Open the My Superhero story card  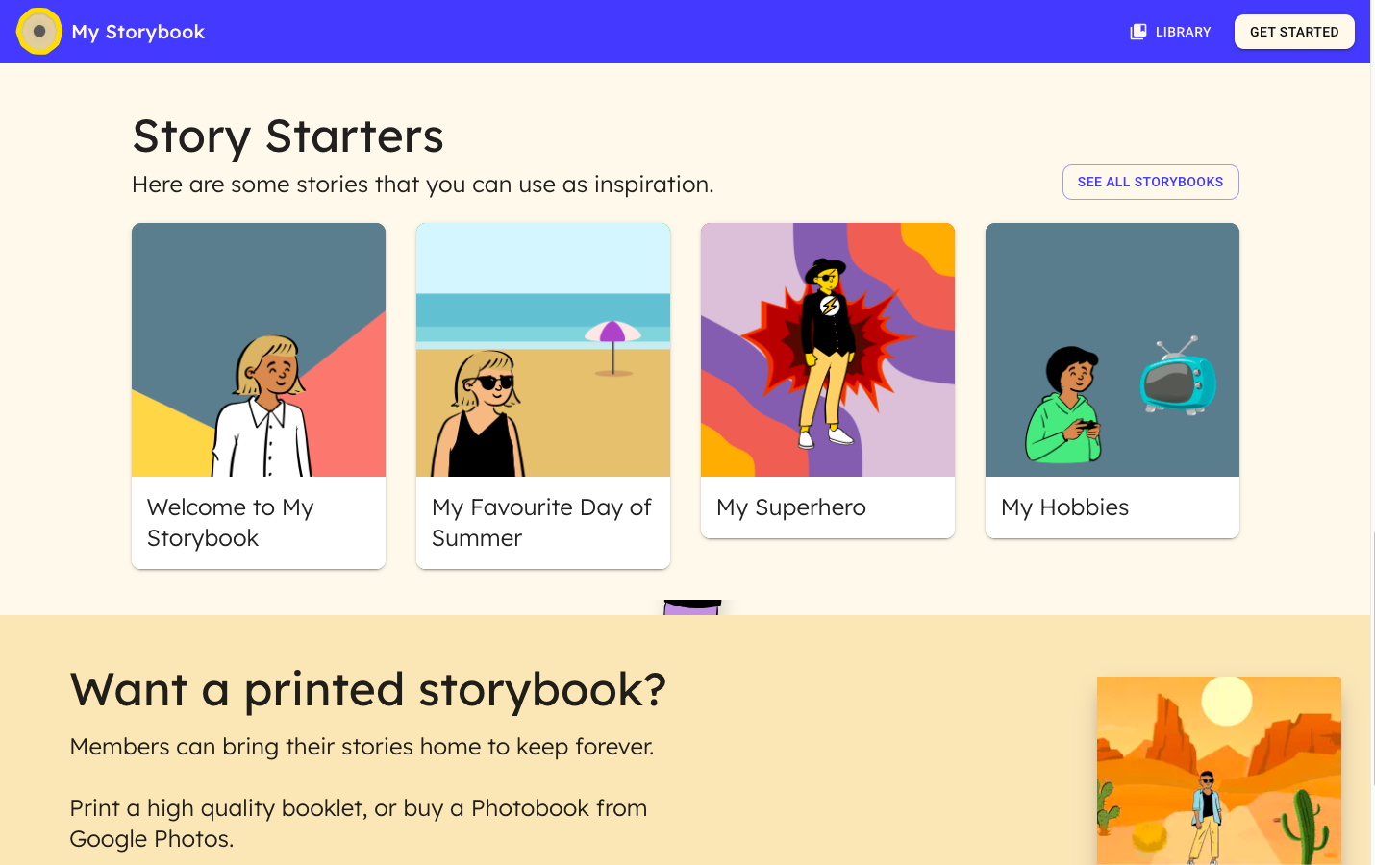pos(828,380)
